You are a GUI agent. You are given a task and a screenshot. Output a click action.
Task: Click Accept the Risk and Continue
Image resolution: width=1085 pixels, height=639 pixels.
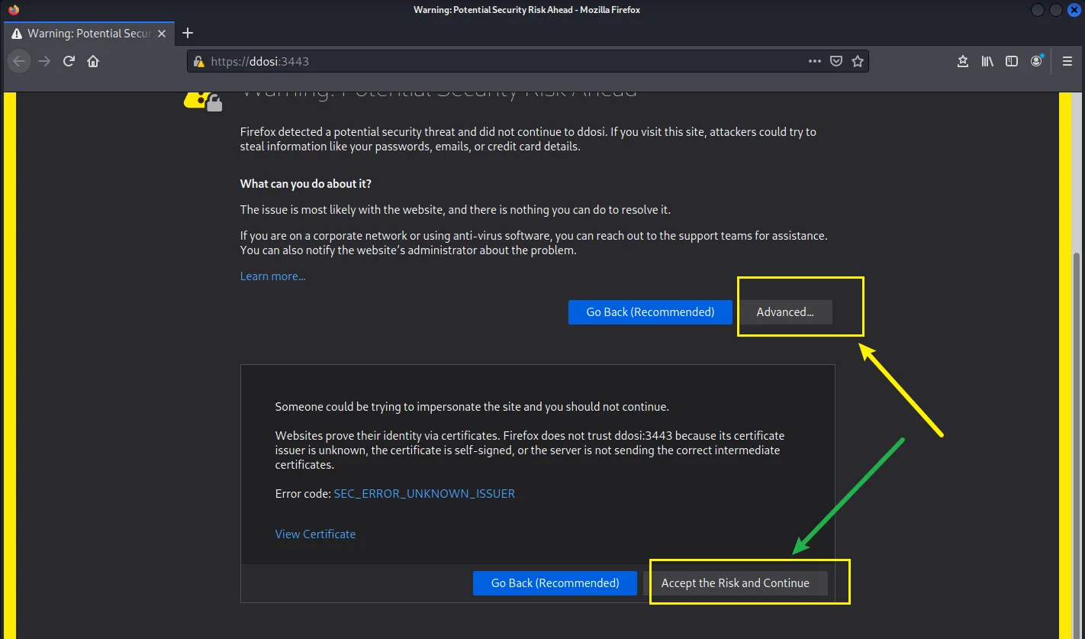click(735, 583)
